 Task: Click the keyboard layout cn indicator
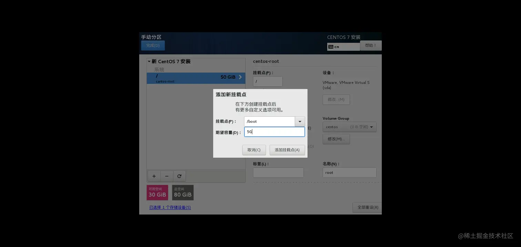pos(343,47)
